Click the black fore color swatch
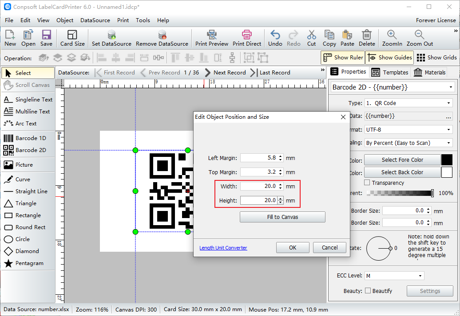The width and height of the screenshot is (460, 316). click(447, 160)
